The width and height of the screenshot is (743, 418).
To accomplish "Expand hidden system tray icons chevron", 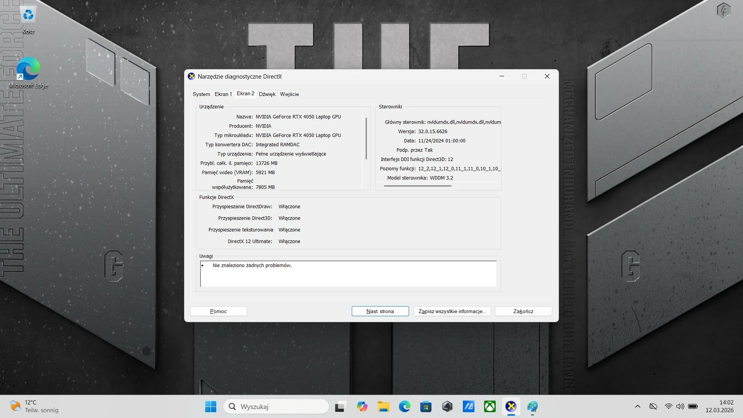I will click(637, 406).
